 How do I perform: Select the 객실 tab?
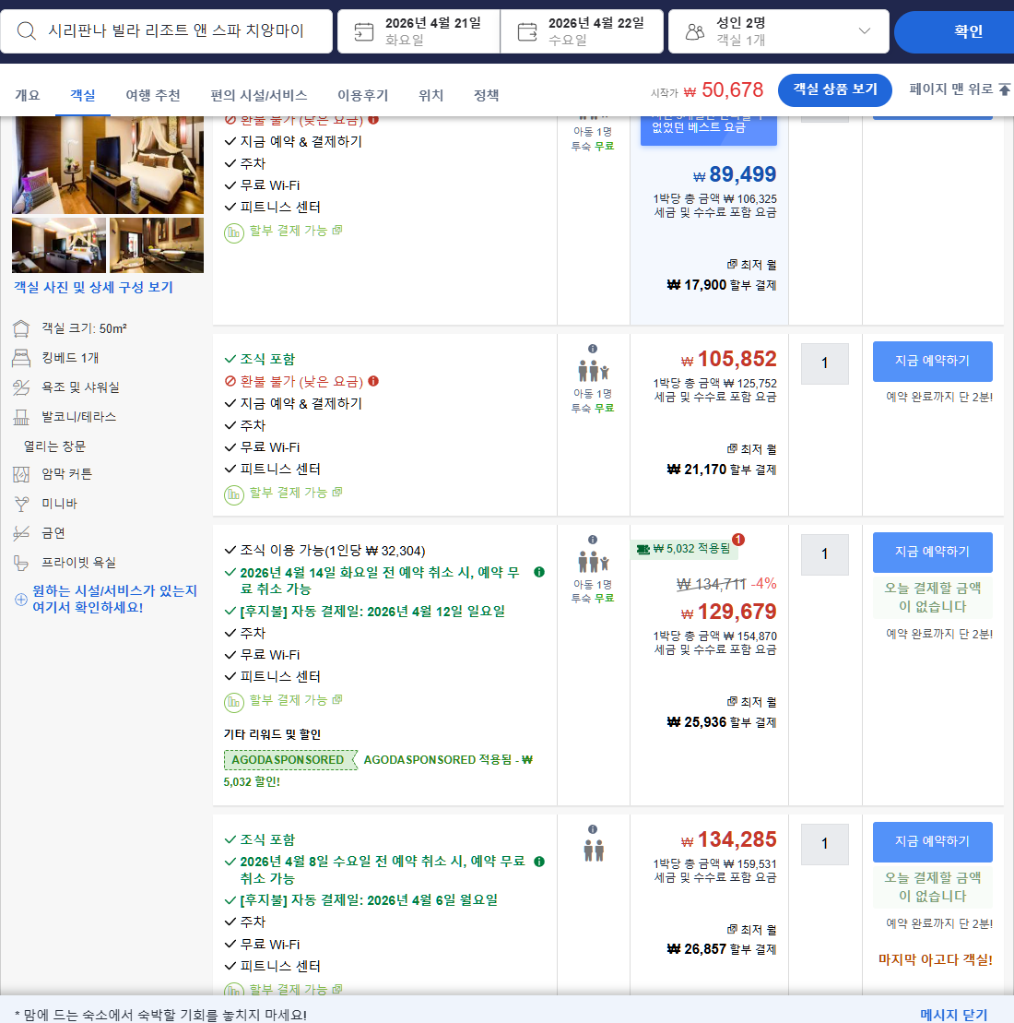point(83,95)
